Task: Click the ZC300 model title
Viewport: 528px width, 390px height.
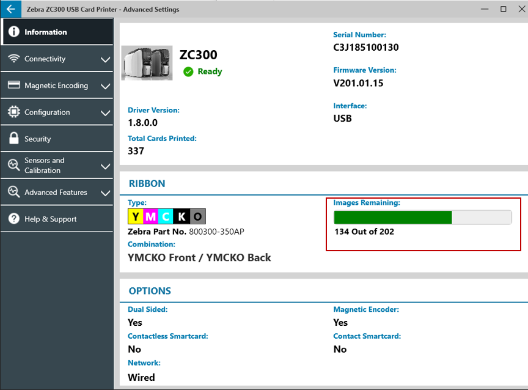Action: 199,54
